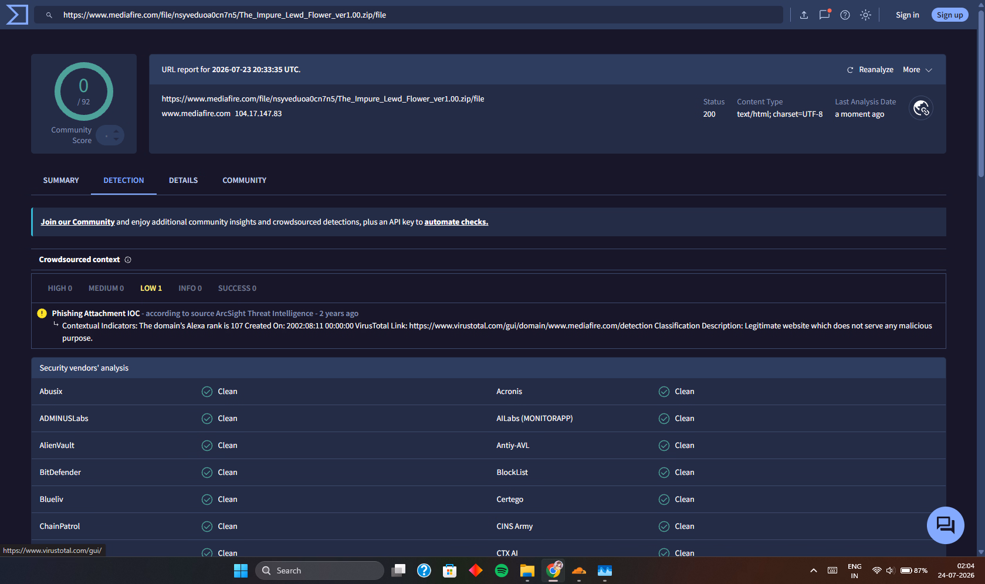The width and height of the screenshot is (985, 584).
Task: Expand the More dropdown menu
Action: click(917, 70)
